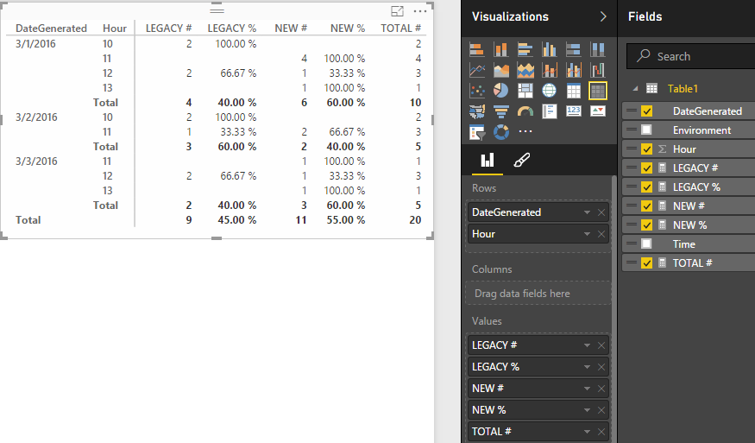The height and width of the screenshot is (443, 755).
Task: Remove NEW % from Values
Action: coord(601,410)
